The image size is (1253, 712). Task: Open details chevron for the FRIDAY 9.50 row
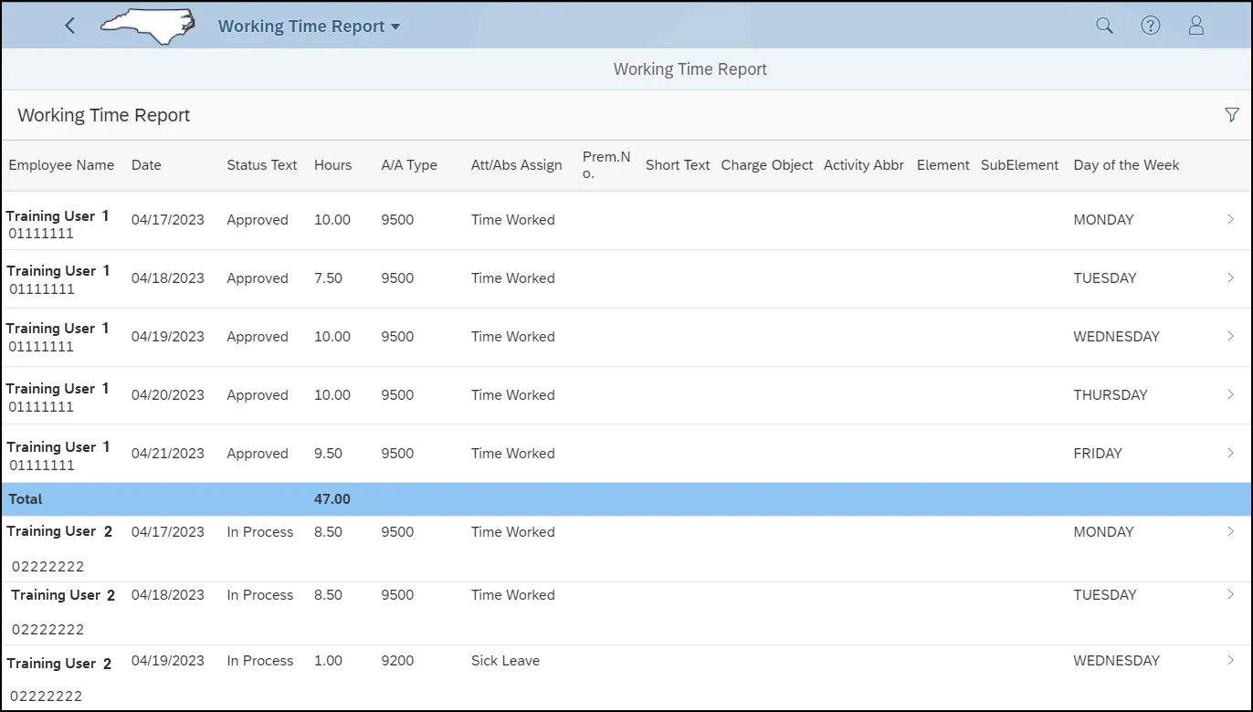point(1230,453)
